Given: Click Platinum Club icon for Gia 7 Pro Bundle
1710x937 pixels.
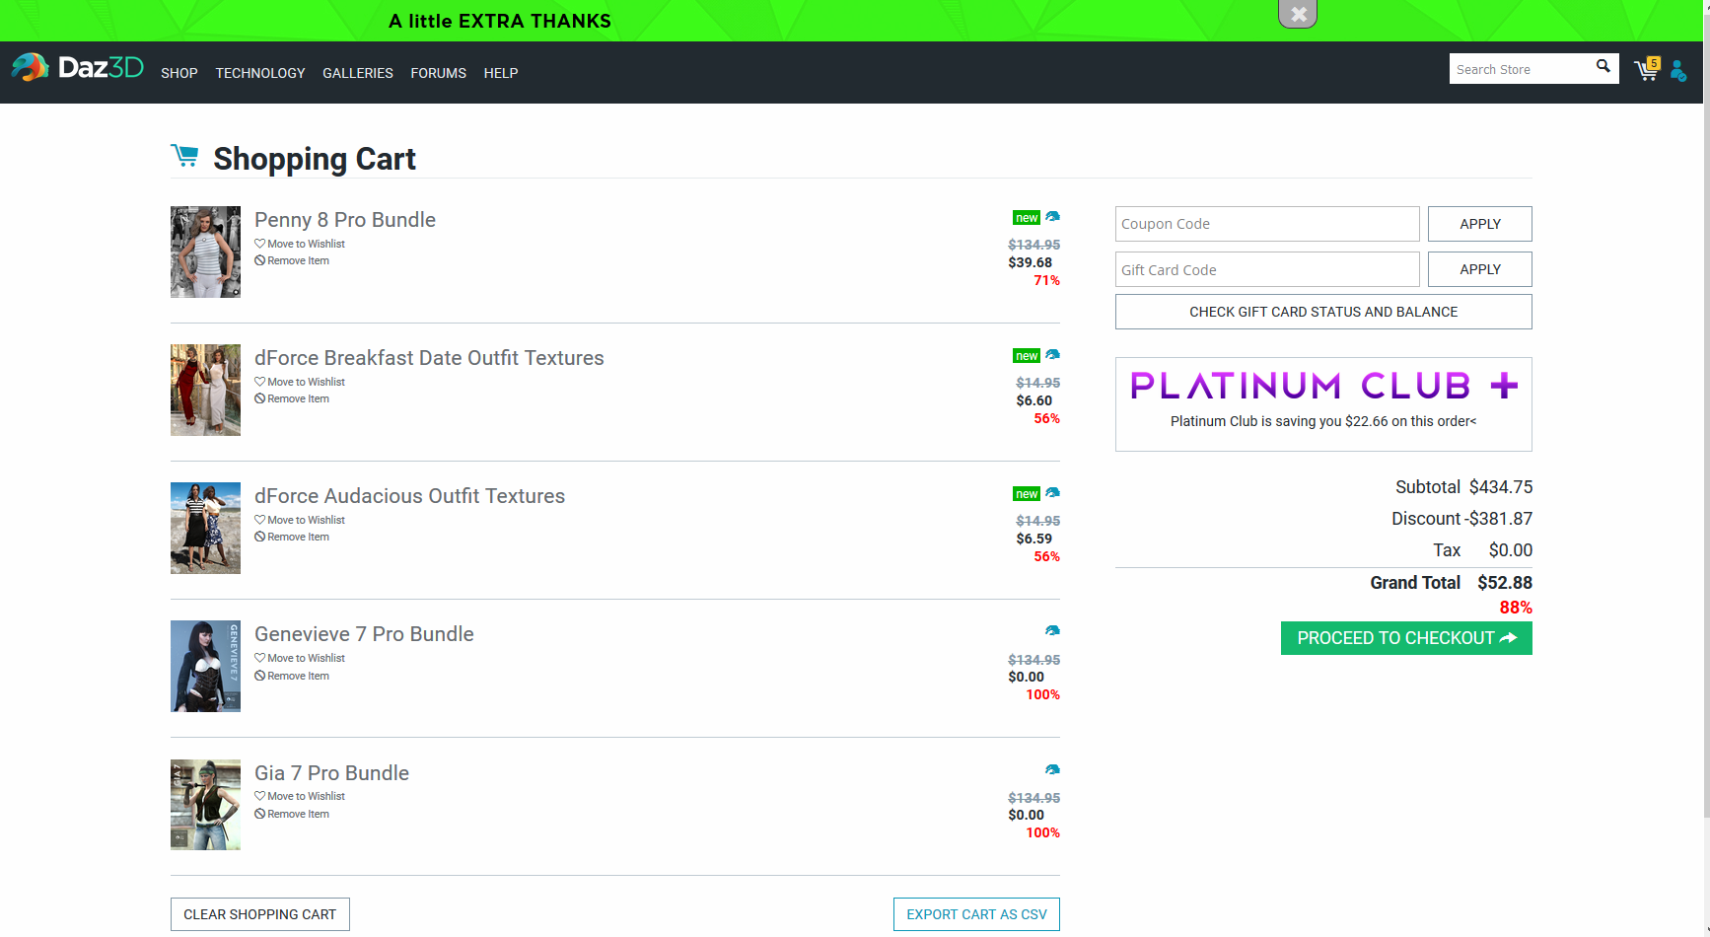Looking at the screenshot, I should click(1052, 769).
